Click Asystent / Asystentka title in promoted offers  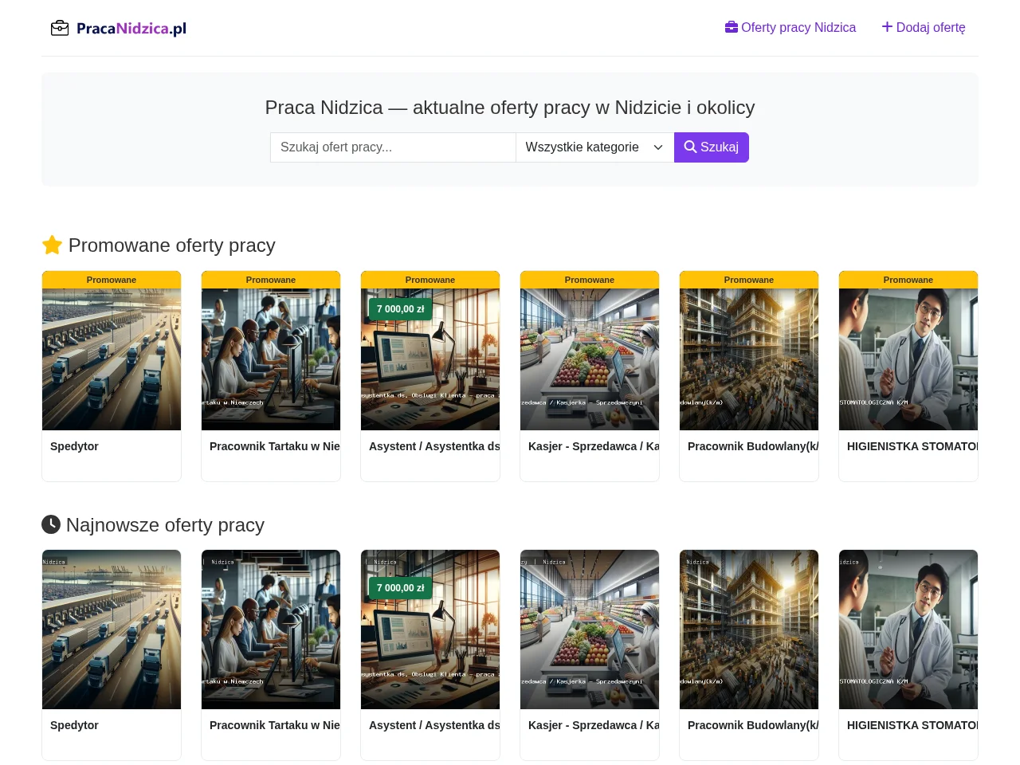click(x=434, y=446)
